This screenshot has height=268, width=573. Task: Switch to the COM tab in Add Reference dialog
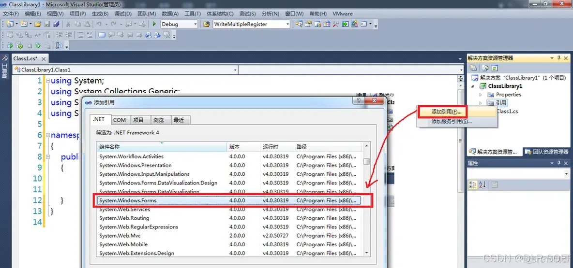click(x=119, y=120)
